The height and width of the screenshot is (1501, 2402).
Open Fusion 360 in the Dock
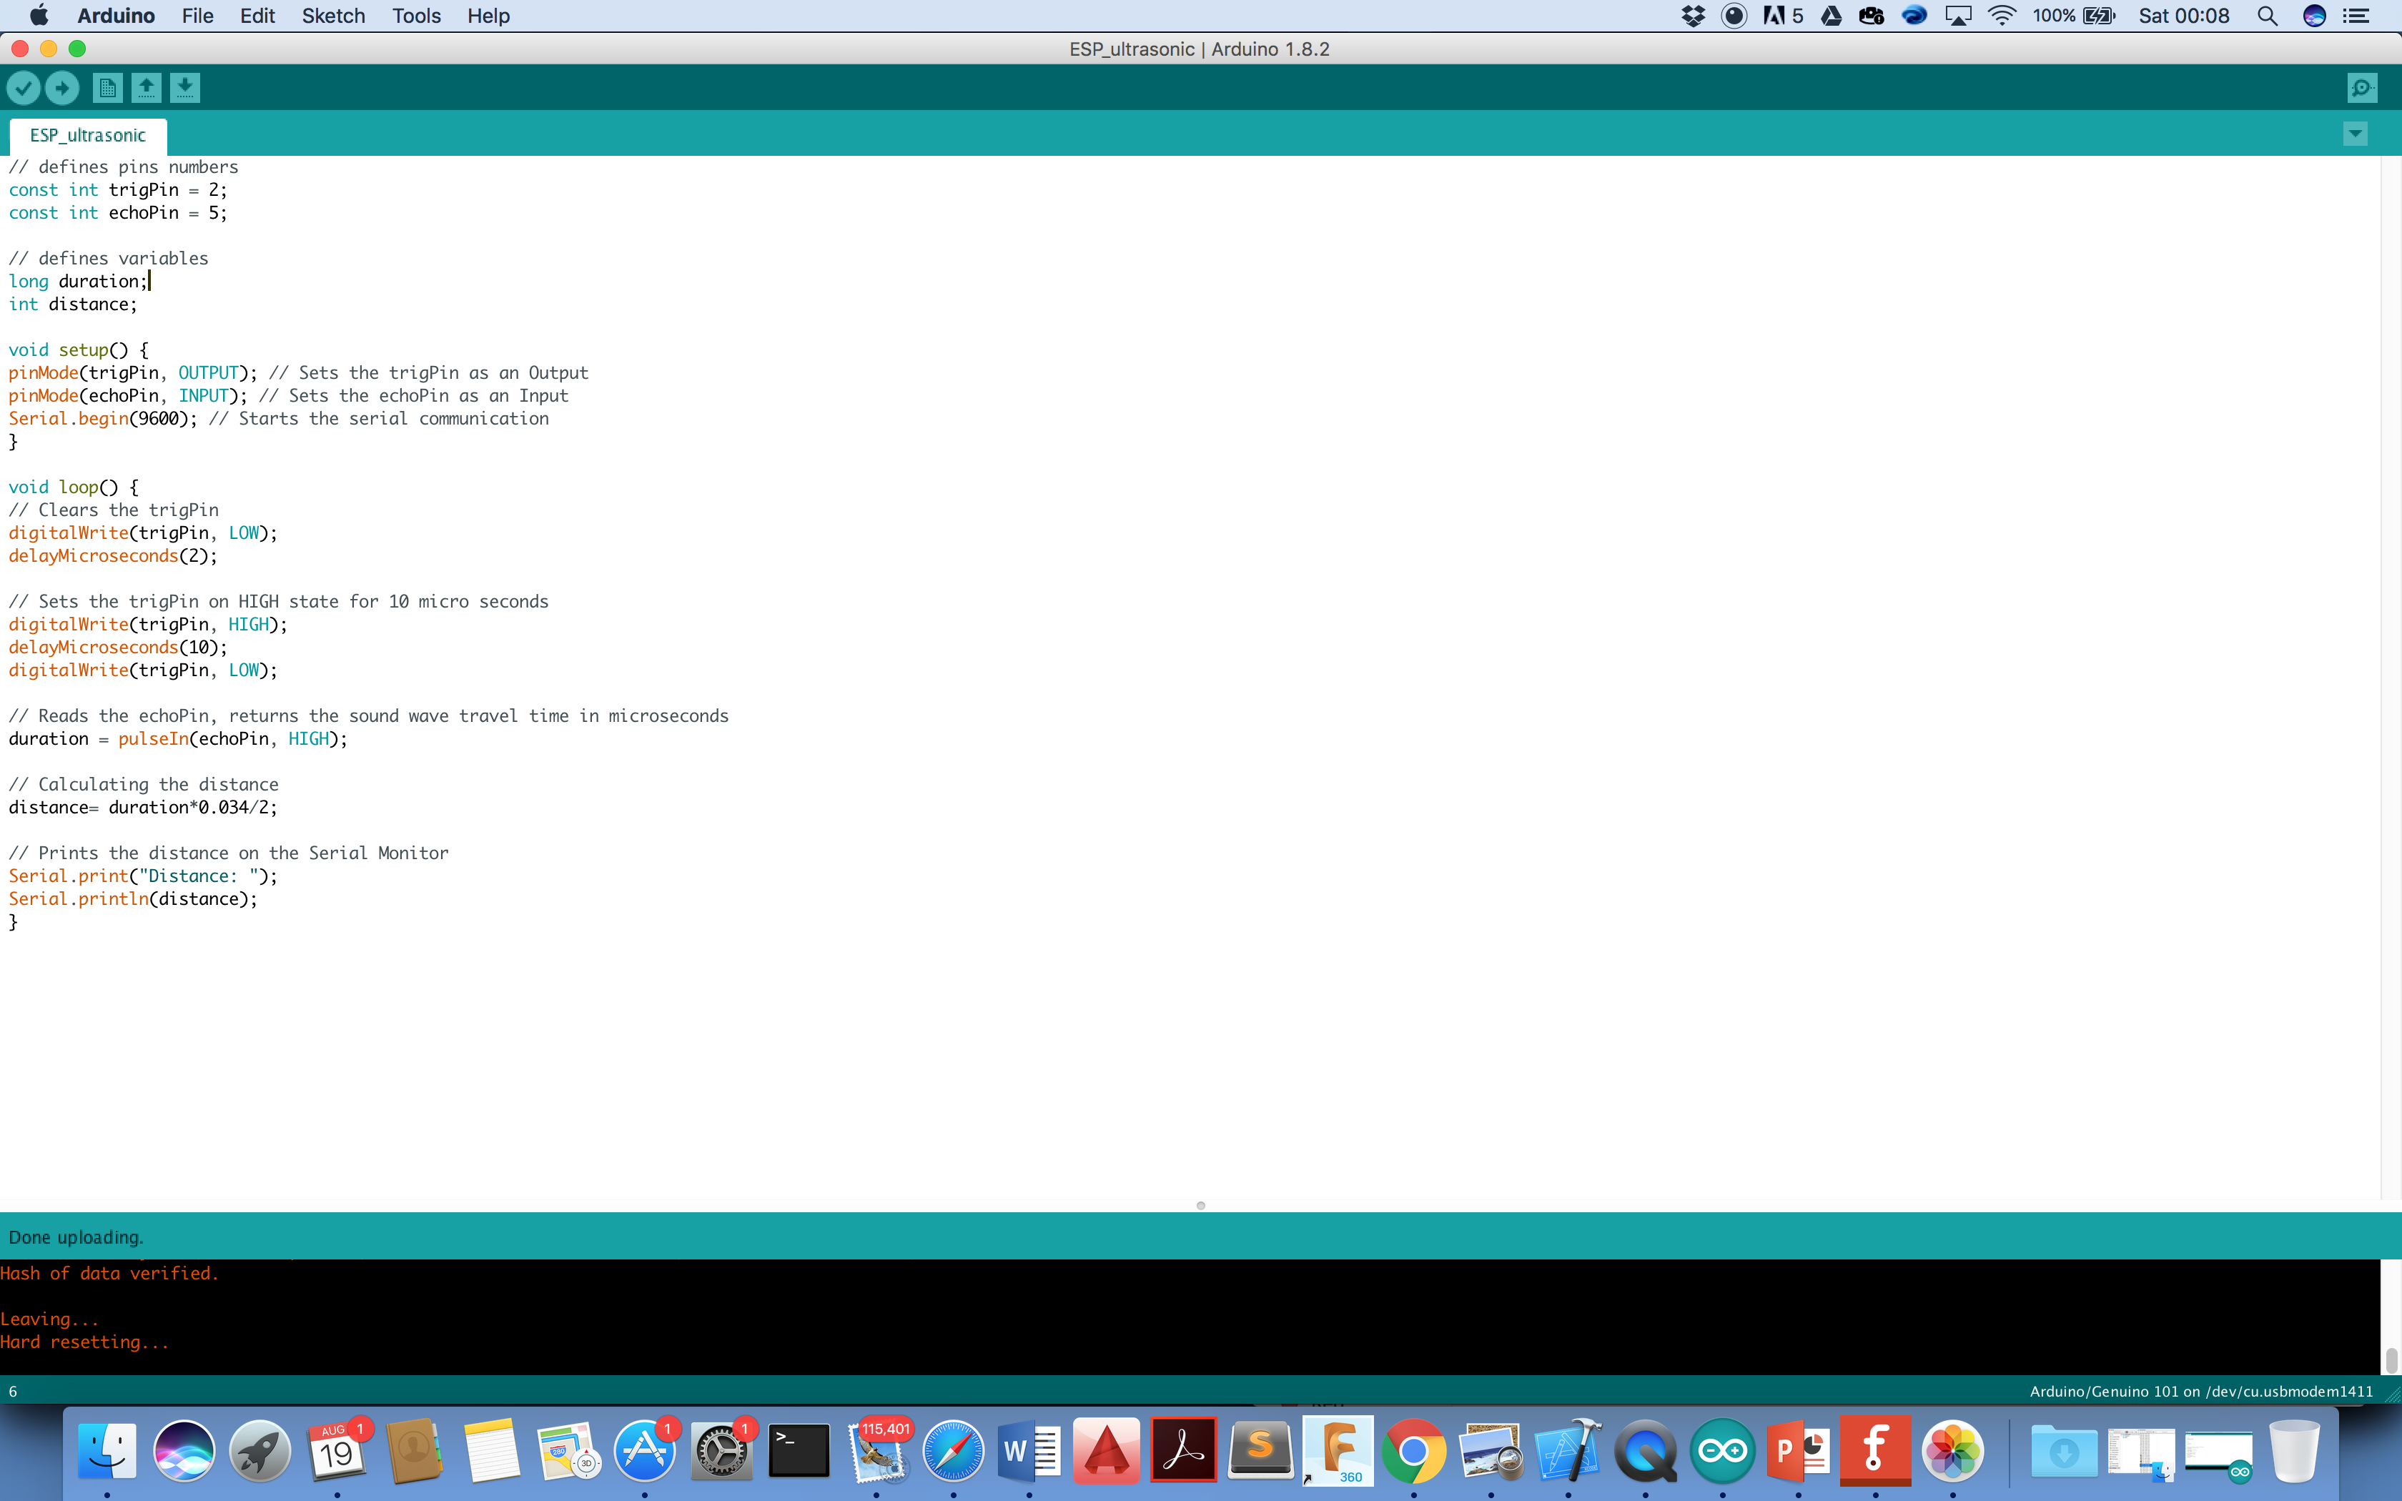1338,1452
